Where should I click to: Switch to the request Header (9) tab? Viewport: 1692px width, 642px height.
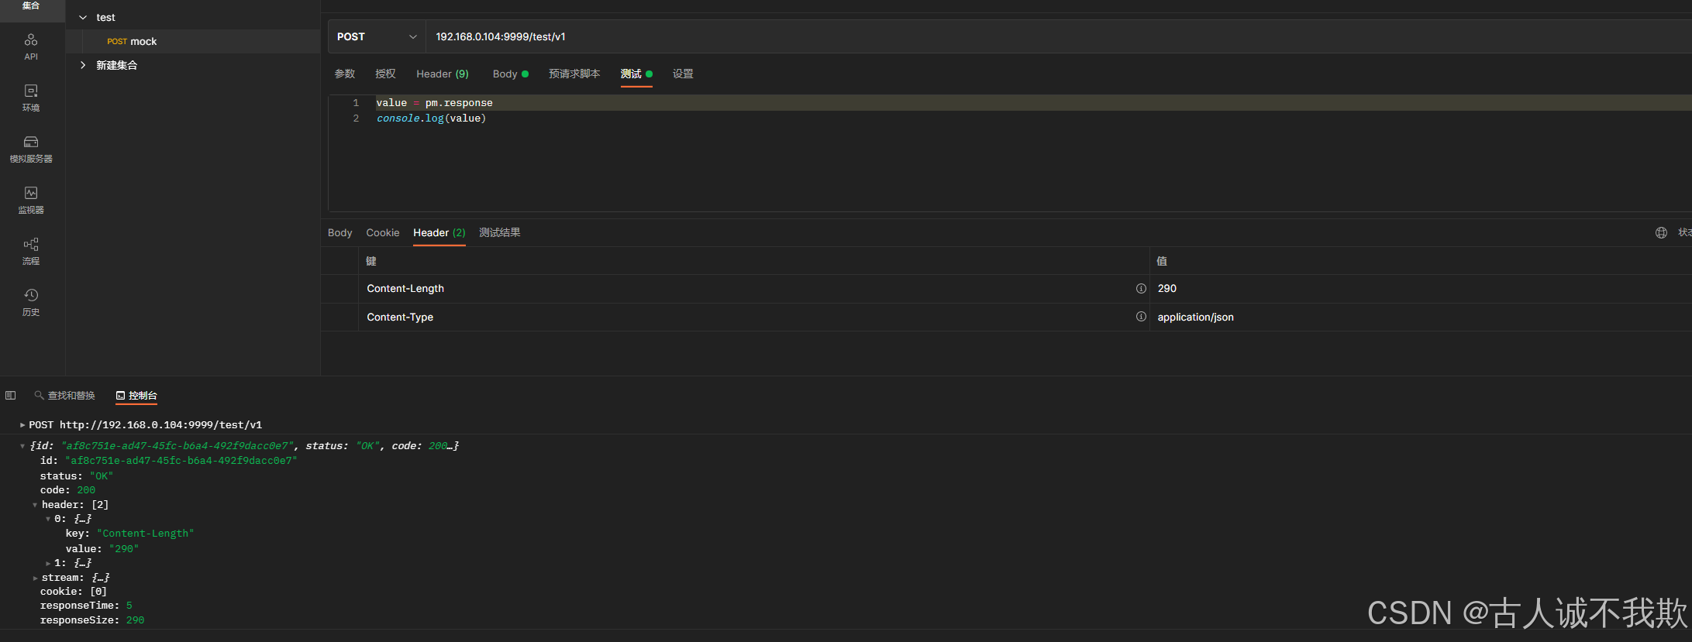443,74
